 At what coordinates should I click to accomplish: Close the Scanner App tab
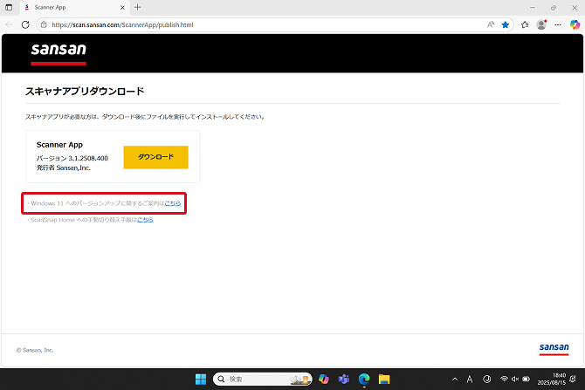tap(122, 8)
